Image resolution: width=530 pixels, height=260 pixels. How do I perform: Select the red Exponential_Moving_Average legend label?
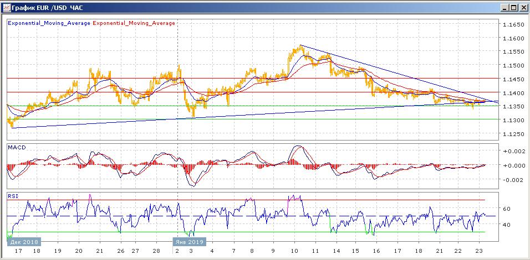(x=134, y=23)
